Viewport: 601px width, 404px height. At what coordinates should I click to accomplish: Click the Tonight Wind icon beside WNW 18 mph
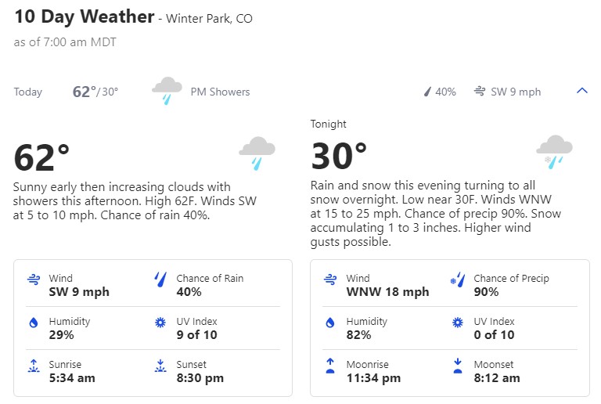pos(330,279)
